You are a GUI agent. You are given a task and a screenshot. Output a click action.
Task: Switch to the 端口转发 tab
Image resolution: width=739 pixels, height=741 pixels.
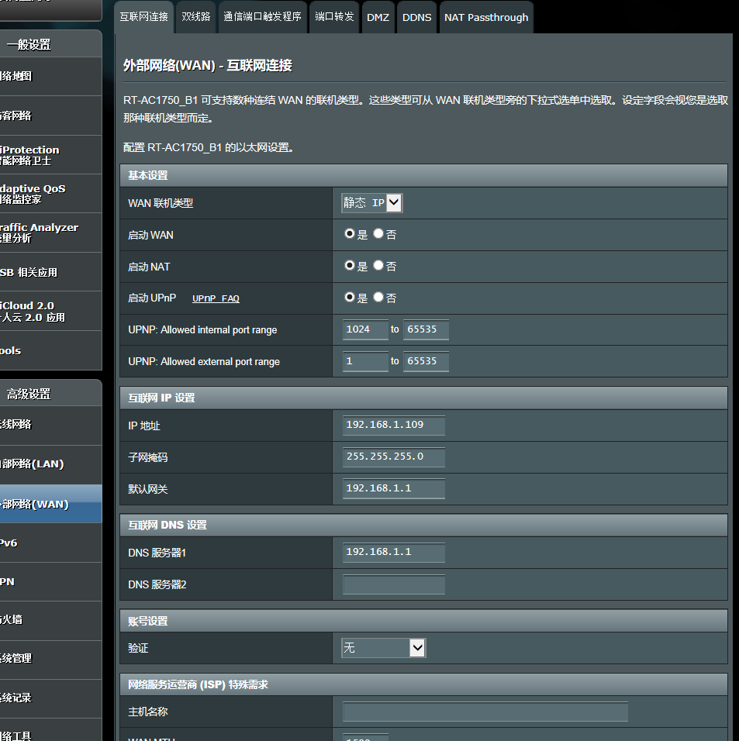[x=334, y=17]
